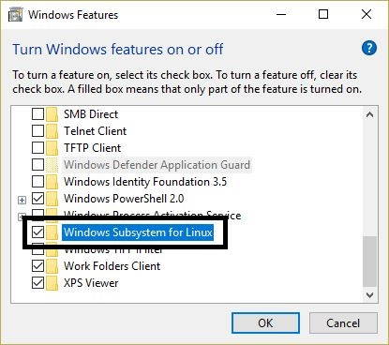
Task: Open the help question mark icon
Action: [369, 48]
